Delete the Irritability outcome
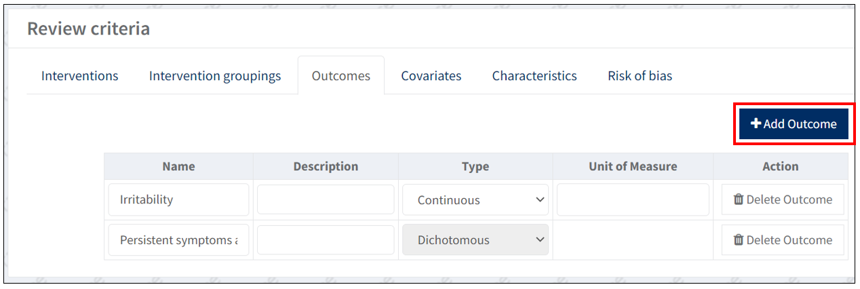Image resolution: width=860 pixels, height=289 pixels. 783,199
